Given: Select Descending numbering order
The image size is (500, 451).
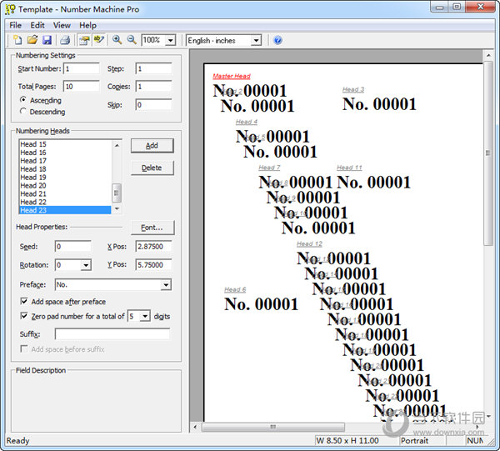Looking at the screenshot, I should 23,112.
